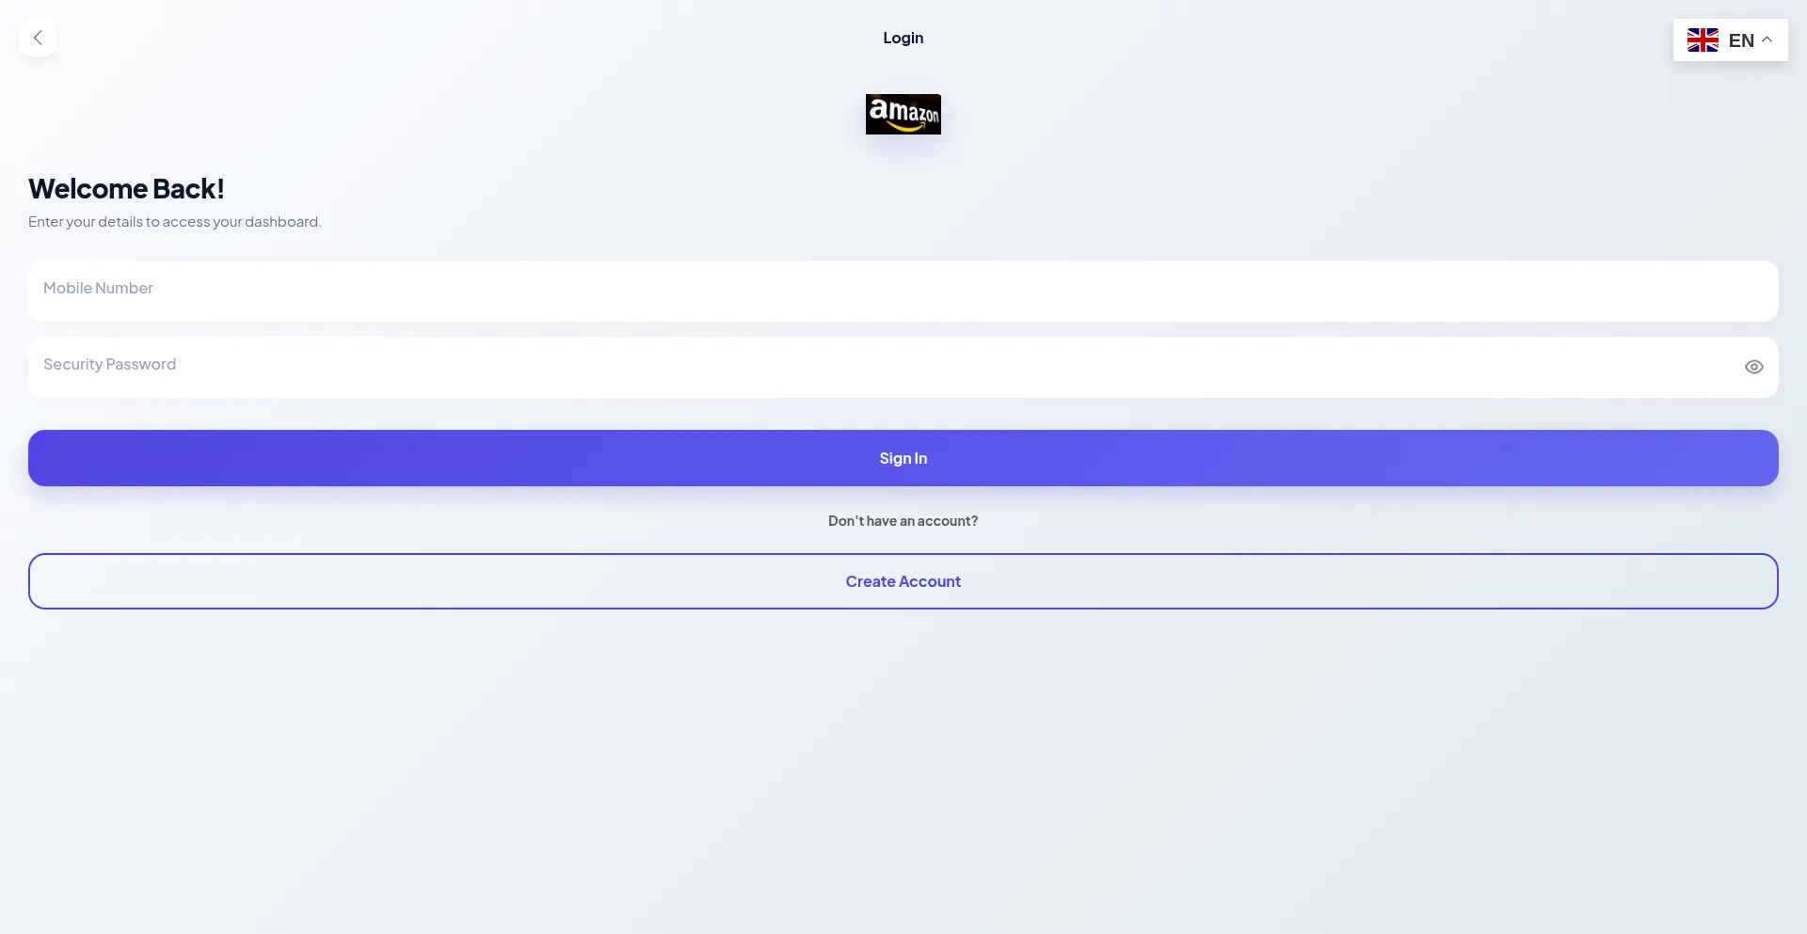Click the Amazon logo image
Image resolution: width=1807 pixels, height=934 pixels.
pos(903,114)
